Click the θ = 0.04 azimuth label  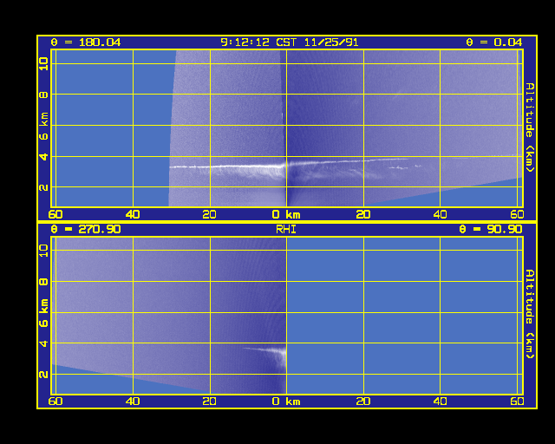pos(494,42)
